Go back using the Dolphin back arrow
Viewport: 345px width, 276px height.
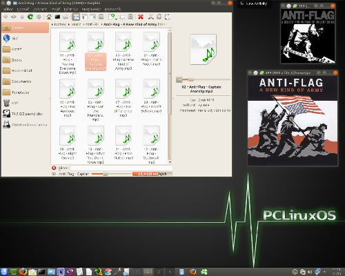pos(6,17)
